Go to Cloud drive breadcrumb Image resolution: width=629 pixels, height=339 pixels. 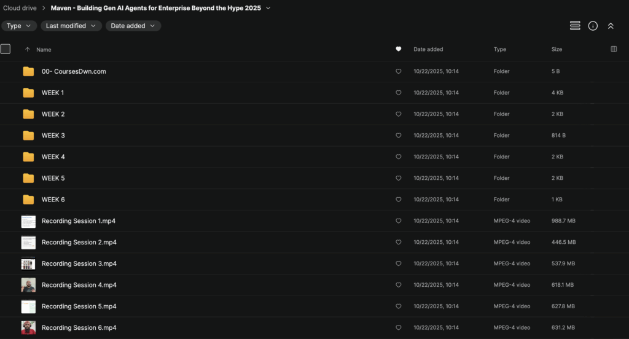click(20, 8)
